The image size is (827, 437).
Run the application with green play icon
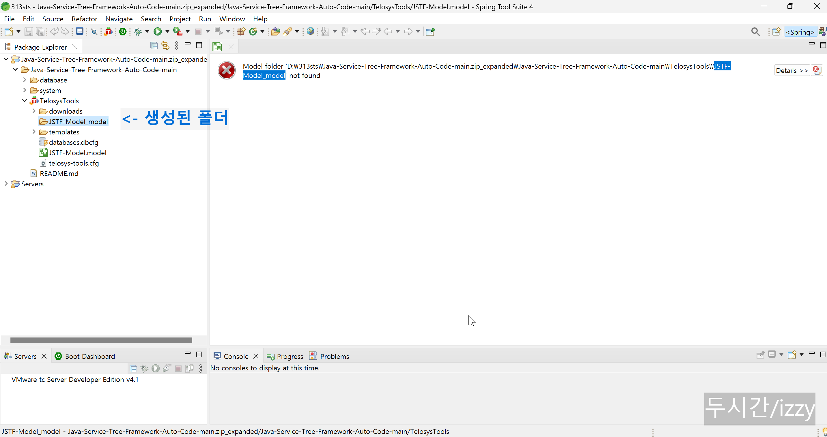(x=157, y=31)
